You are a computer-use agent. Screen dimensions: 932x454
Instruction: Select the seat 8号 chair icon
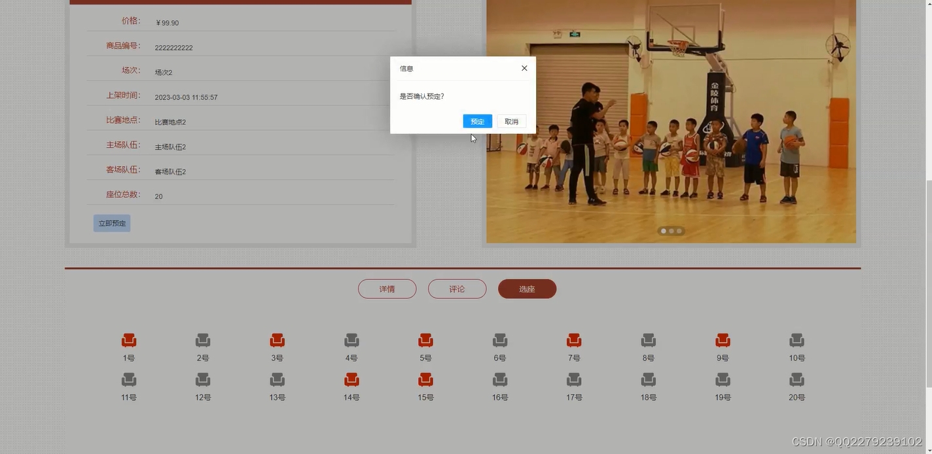[648, 340]
